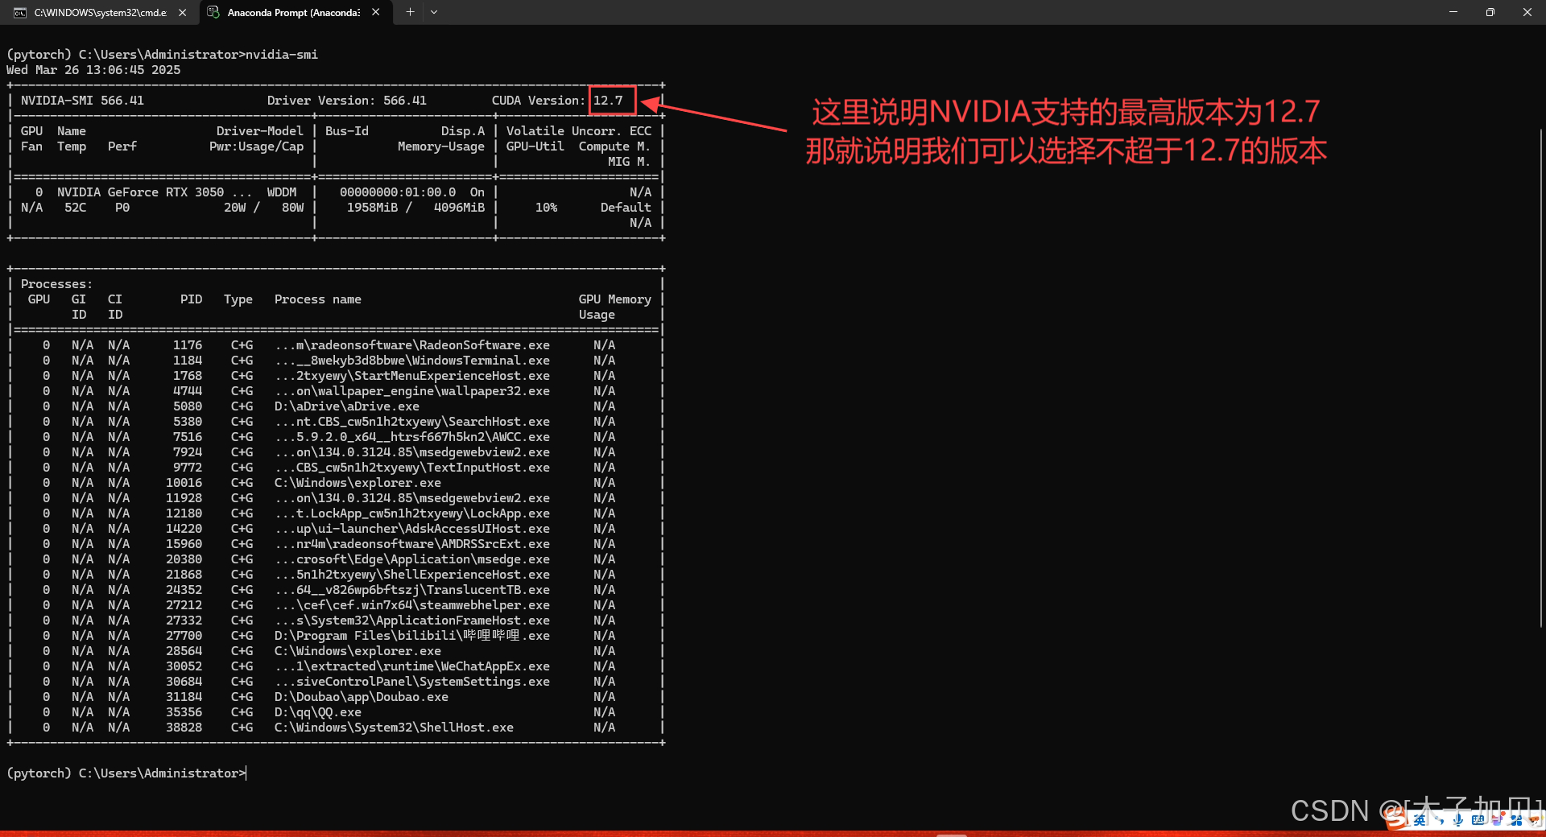Viewport: 1546px width, 837px height.
Task: Click the NVIDIA-SMI 566.41 header text
Action: [82, 101]
